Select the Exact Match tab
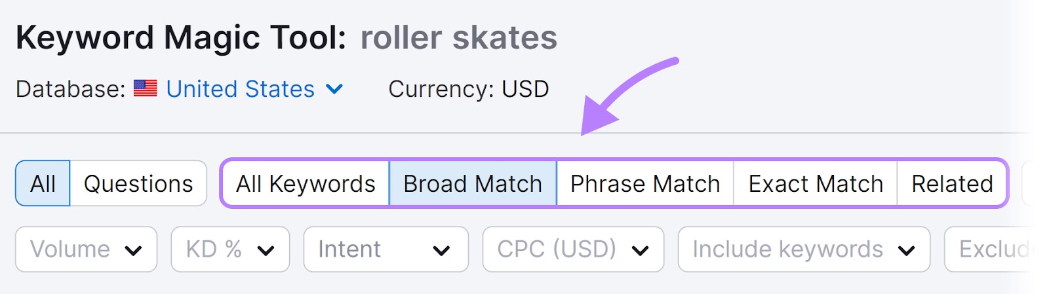This screenshot has height=294, width=1049. (816, 184)
